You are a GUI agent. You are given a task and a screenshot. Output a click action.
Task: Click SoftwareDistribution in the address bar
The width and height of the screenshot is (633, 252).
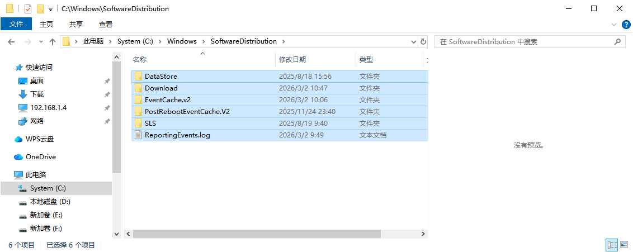(x=244, y=41)
